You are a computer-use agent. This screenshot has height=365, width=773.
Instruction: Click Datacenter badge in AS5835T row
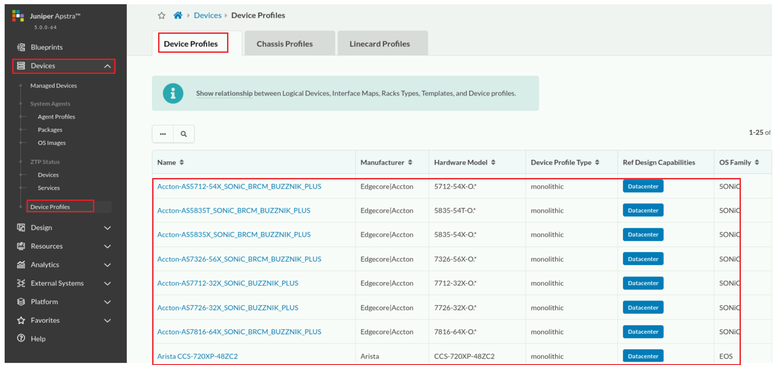(643, 210)
